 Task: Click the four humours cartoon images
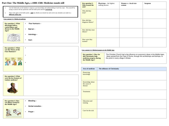click(14, 61)
